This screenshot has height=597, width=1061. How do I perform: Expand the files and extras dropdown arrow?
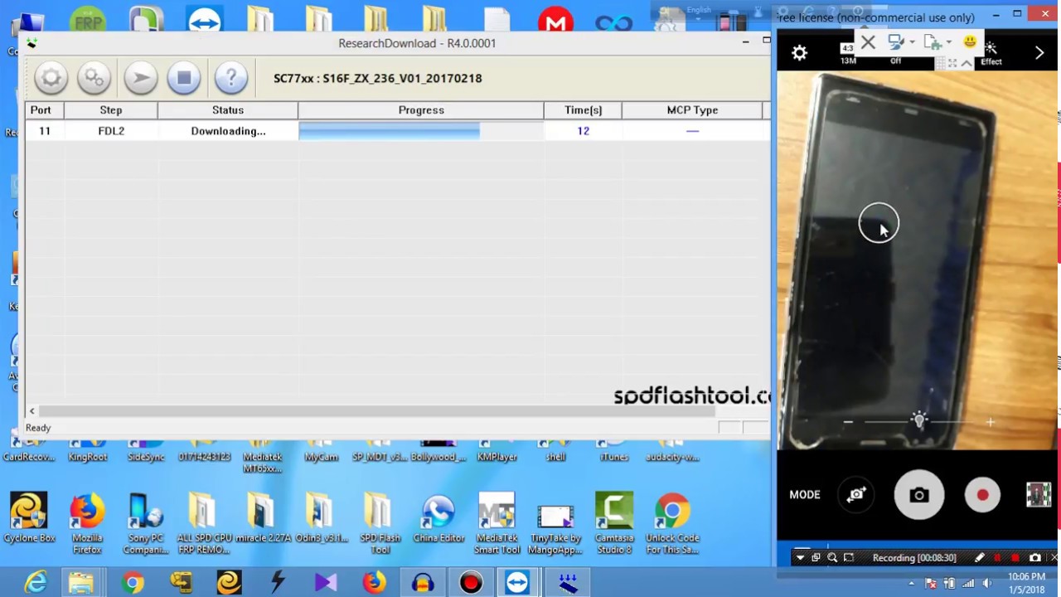tap(948, 42)
